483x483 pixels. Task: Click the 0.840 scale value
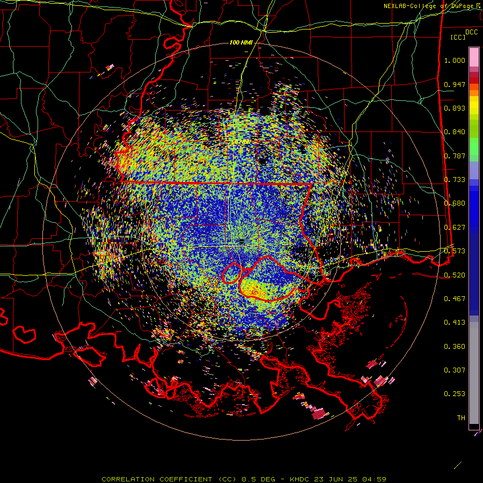click(x=455, y=132)
